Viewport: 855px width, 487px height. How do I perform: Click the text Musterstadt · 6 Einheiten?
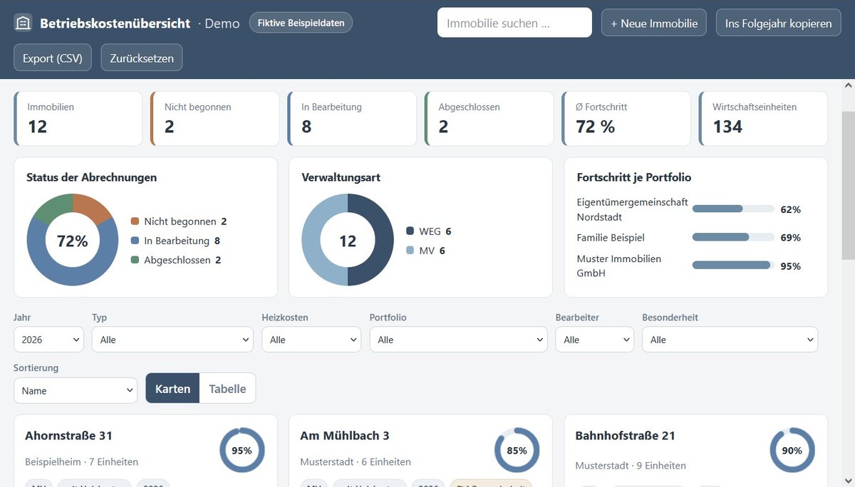pyautogui.click(x=356, y=462)
